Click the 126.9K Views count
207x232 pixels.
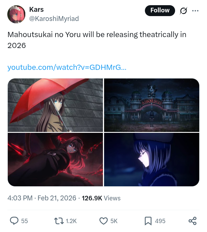(x=101, y=198)
